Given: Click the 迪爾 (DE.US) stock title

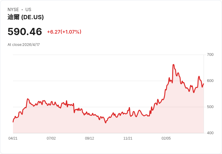Looking at the screenshot, I should click(x=26, y=17).
